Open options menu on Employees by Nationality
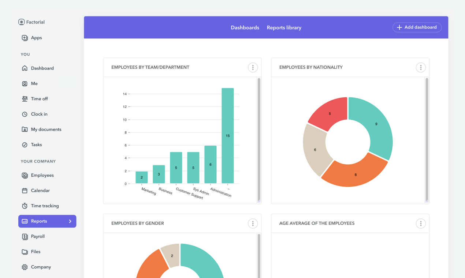465x278 pixels. click(421, 67)
